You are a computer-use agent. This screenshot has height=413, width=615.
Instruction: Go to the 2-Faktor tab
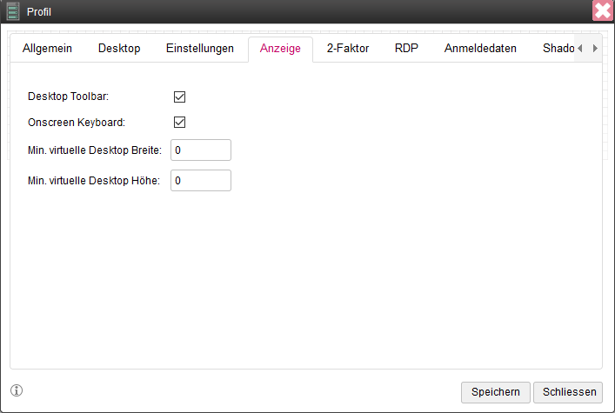(348, 48)
